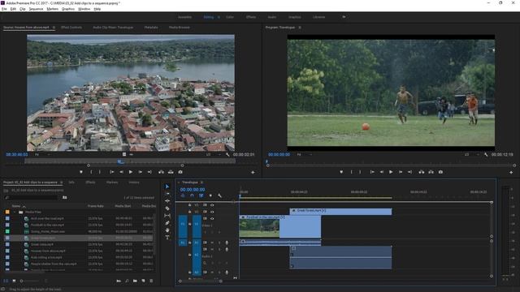Click the Timeline playhead marker
Image resolution: width=520 pixels, height=292 pixels.
(x=240, y=195)
